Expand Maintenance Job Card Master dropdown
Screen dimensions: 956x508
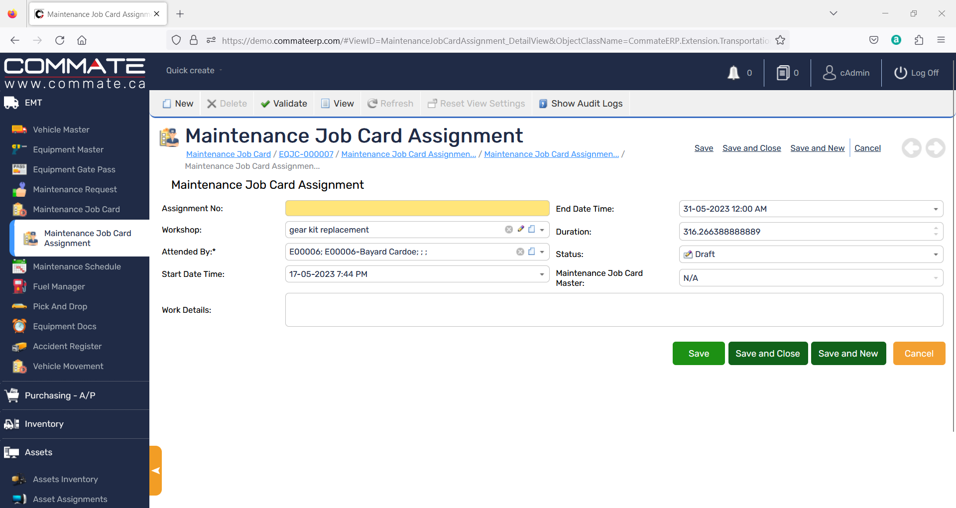pyautogui.click(x=936, y=278)
